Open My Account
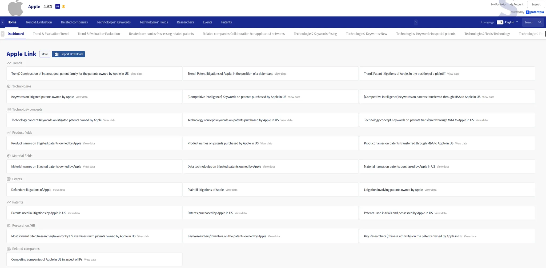 (516, 5)
